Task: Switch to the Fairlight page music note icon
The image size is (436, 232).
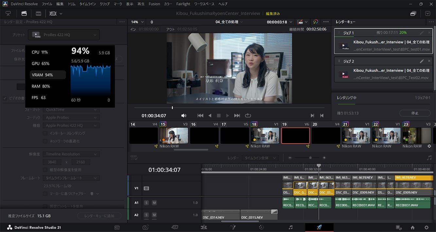Action: click(290, 227)
